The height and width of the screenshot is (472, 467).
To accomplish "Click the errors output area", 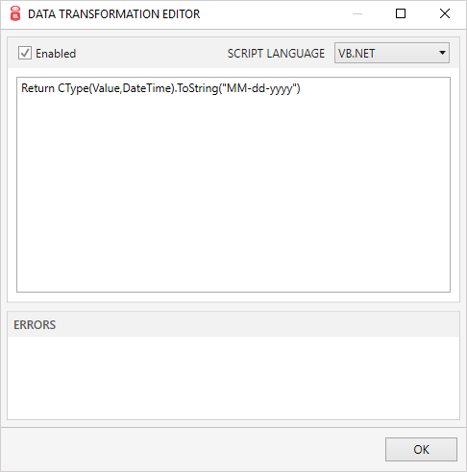I will pyautogui.click(x=233, y=378).
